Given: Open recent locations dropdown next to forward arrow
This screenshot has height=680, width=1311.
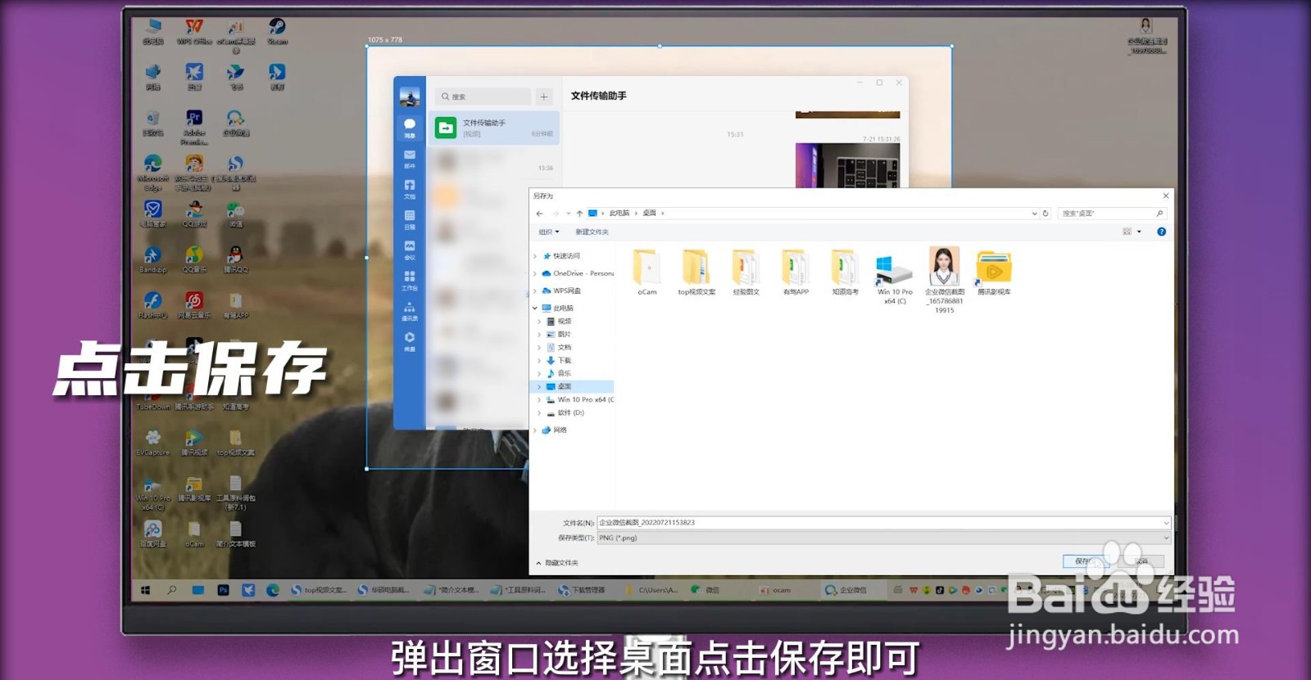Looking at the screenshot, I should 568,213.
